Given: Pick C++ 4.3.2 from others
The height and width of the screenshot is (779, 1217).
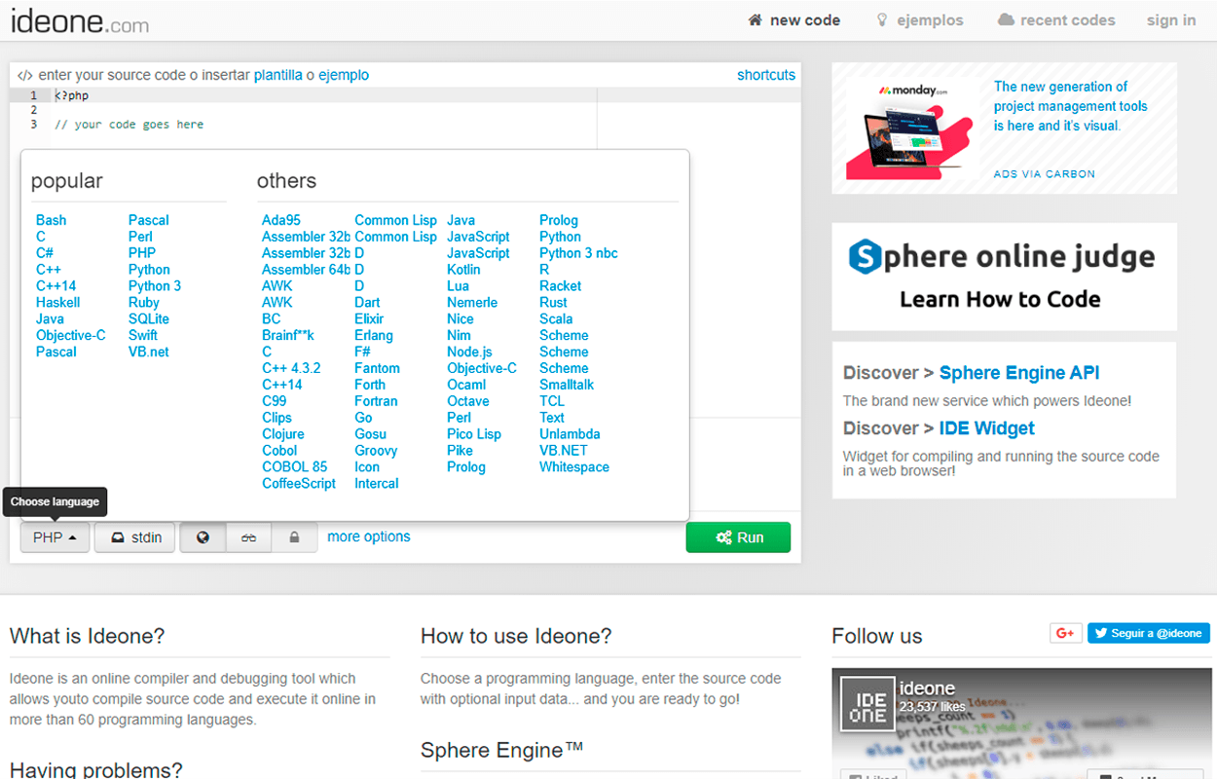Looking at the screenshot, I should 291,368.
